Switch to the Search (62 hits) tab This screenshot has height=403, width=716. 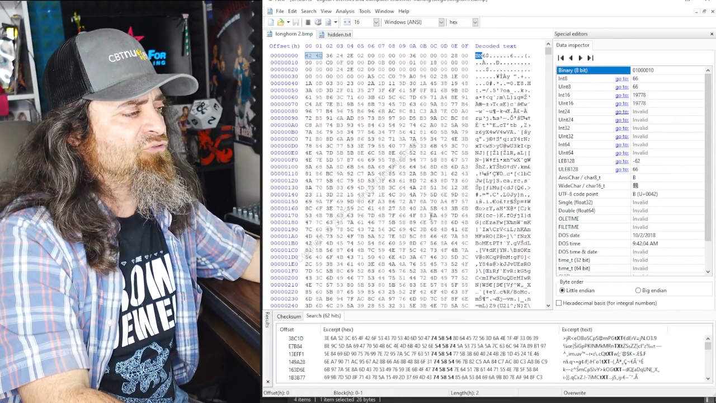coord(323,316)
